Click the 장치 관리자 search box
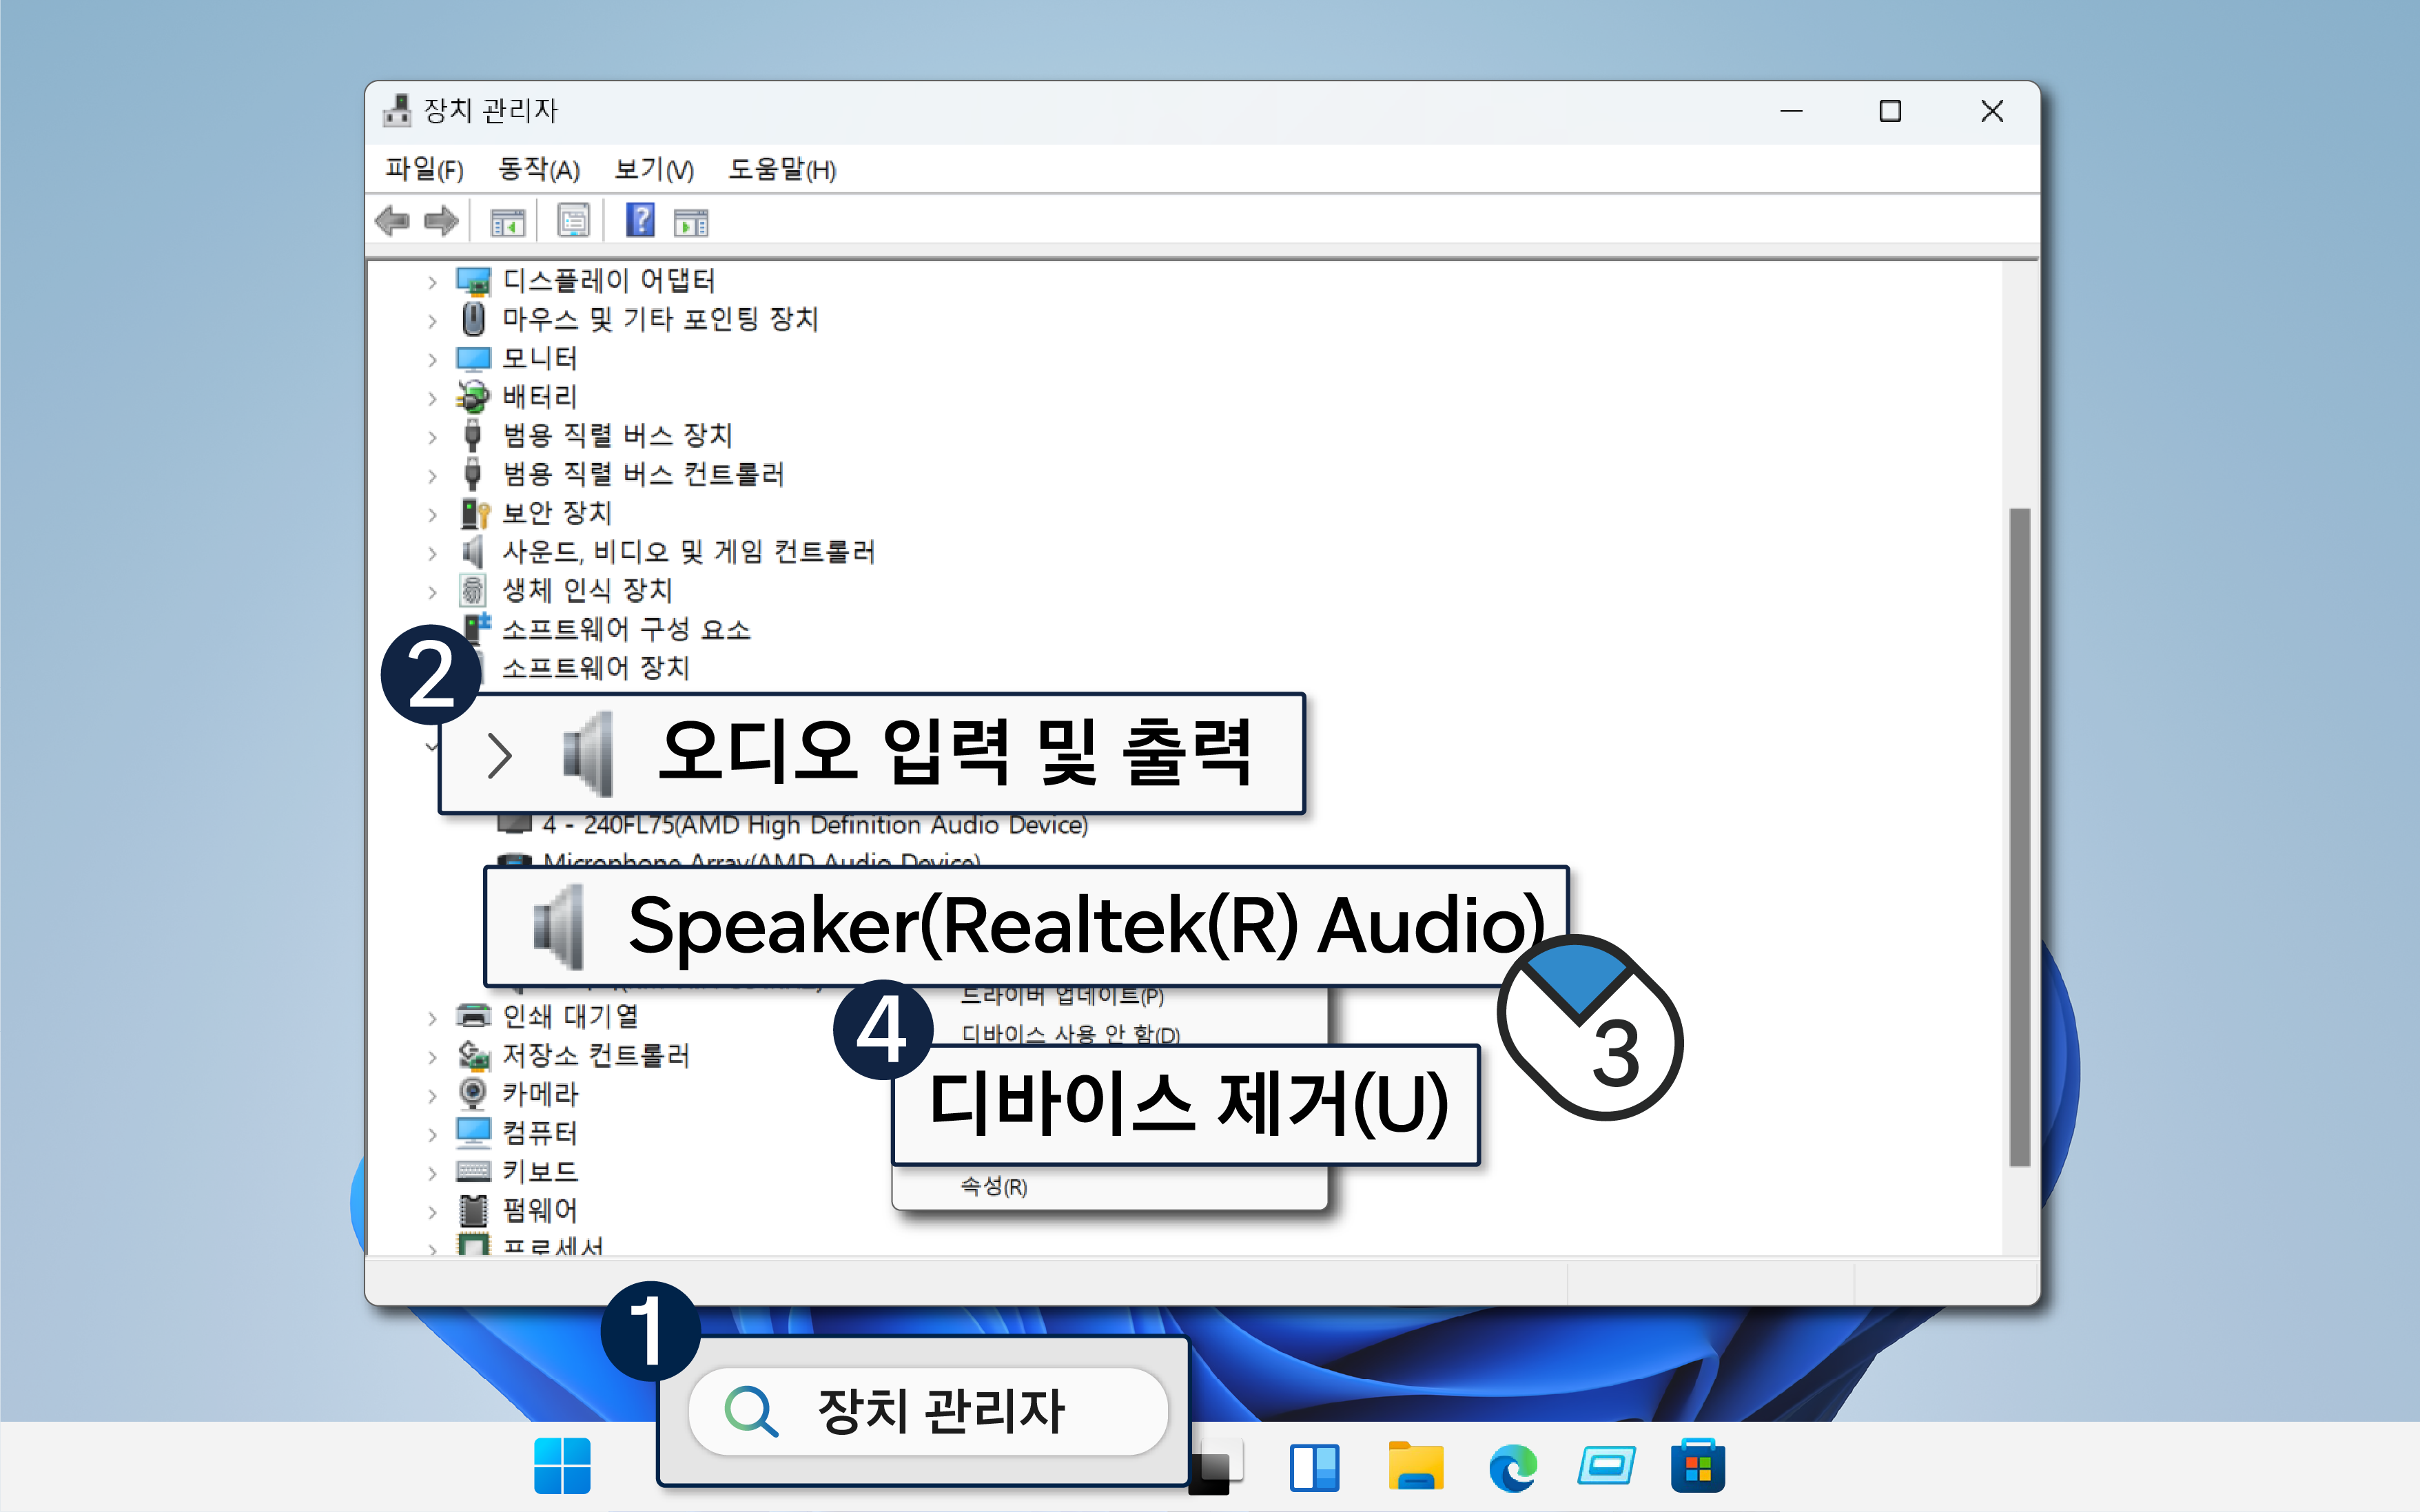The image size is (2420, 1512). 928,1411
